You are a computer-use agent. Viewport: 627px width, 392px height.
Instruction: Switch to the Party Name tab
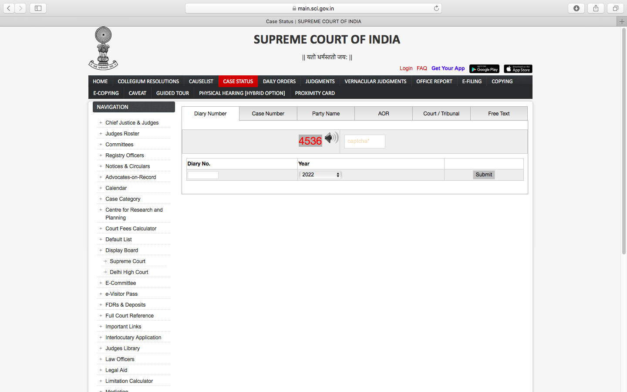click(x=326, y=114)
